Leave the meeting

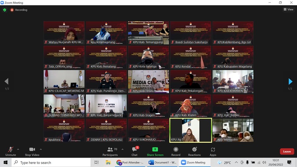(287, 152)
